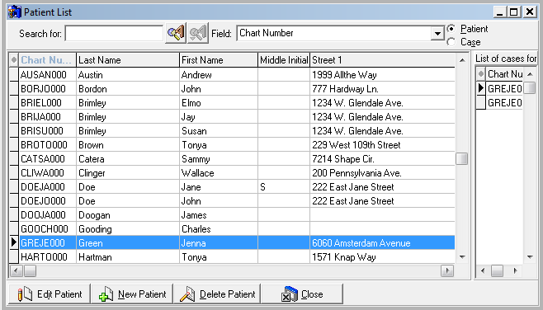
Task: Click the Search (flashlight) icon button
Action: pyautogui.click(x=176, y=33)
